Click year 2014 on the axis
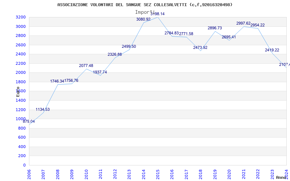Viewport: 290px width, 181px height. (x=144, y=174)
